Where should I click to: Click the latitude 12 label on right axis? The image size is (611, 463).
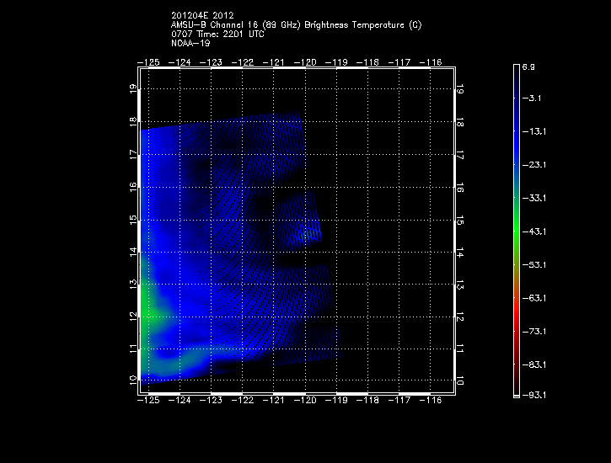(x=460, y=317)
